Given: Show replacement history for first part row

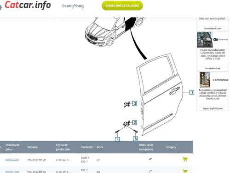Looking at the screenshot, I should 150,159.
